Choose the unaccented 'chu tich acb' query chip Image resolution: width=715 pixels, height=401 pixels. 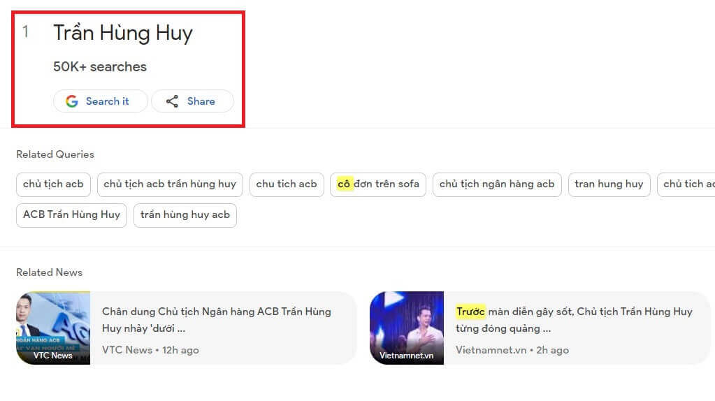click(287, 184)
